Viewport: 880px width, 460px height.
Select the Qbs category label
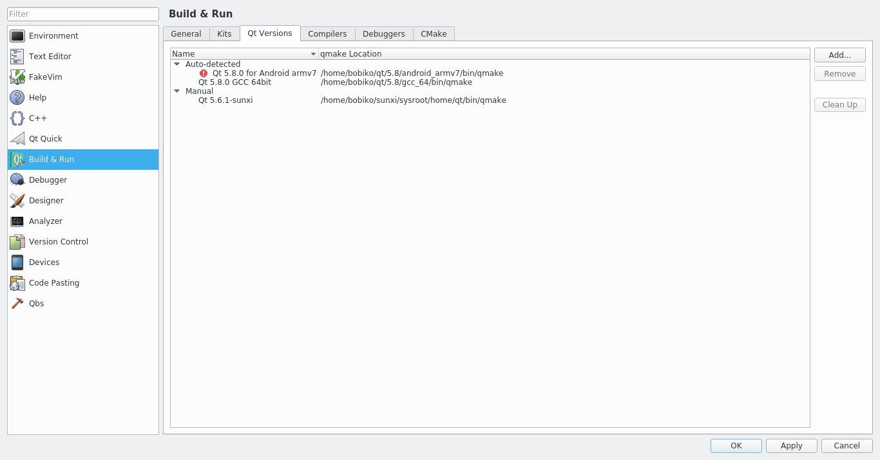tap(36, 304)
